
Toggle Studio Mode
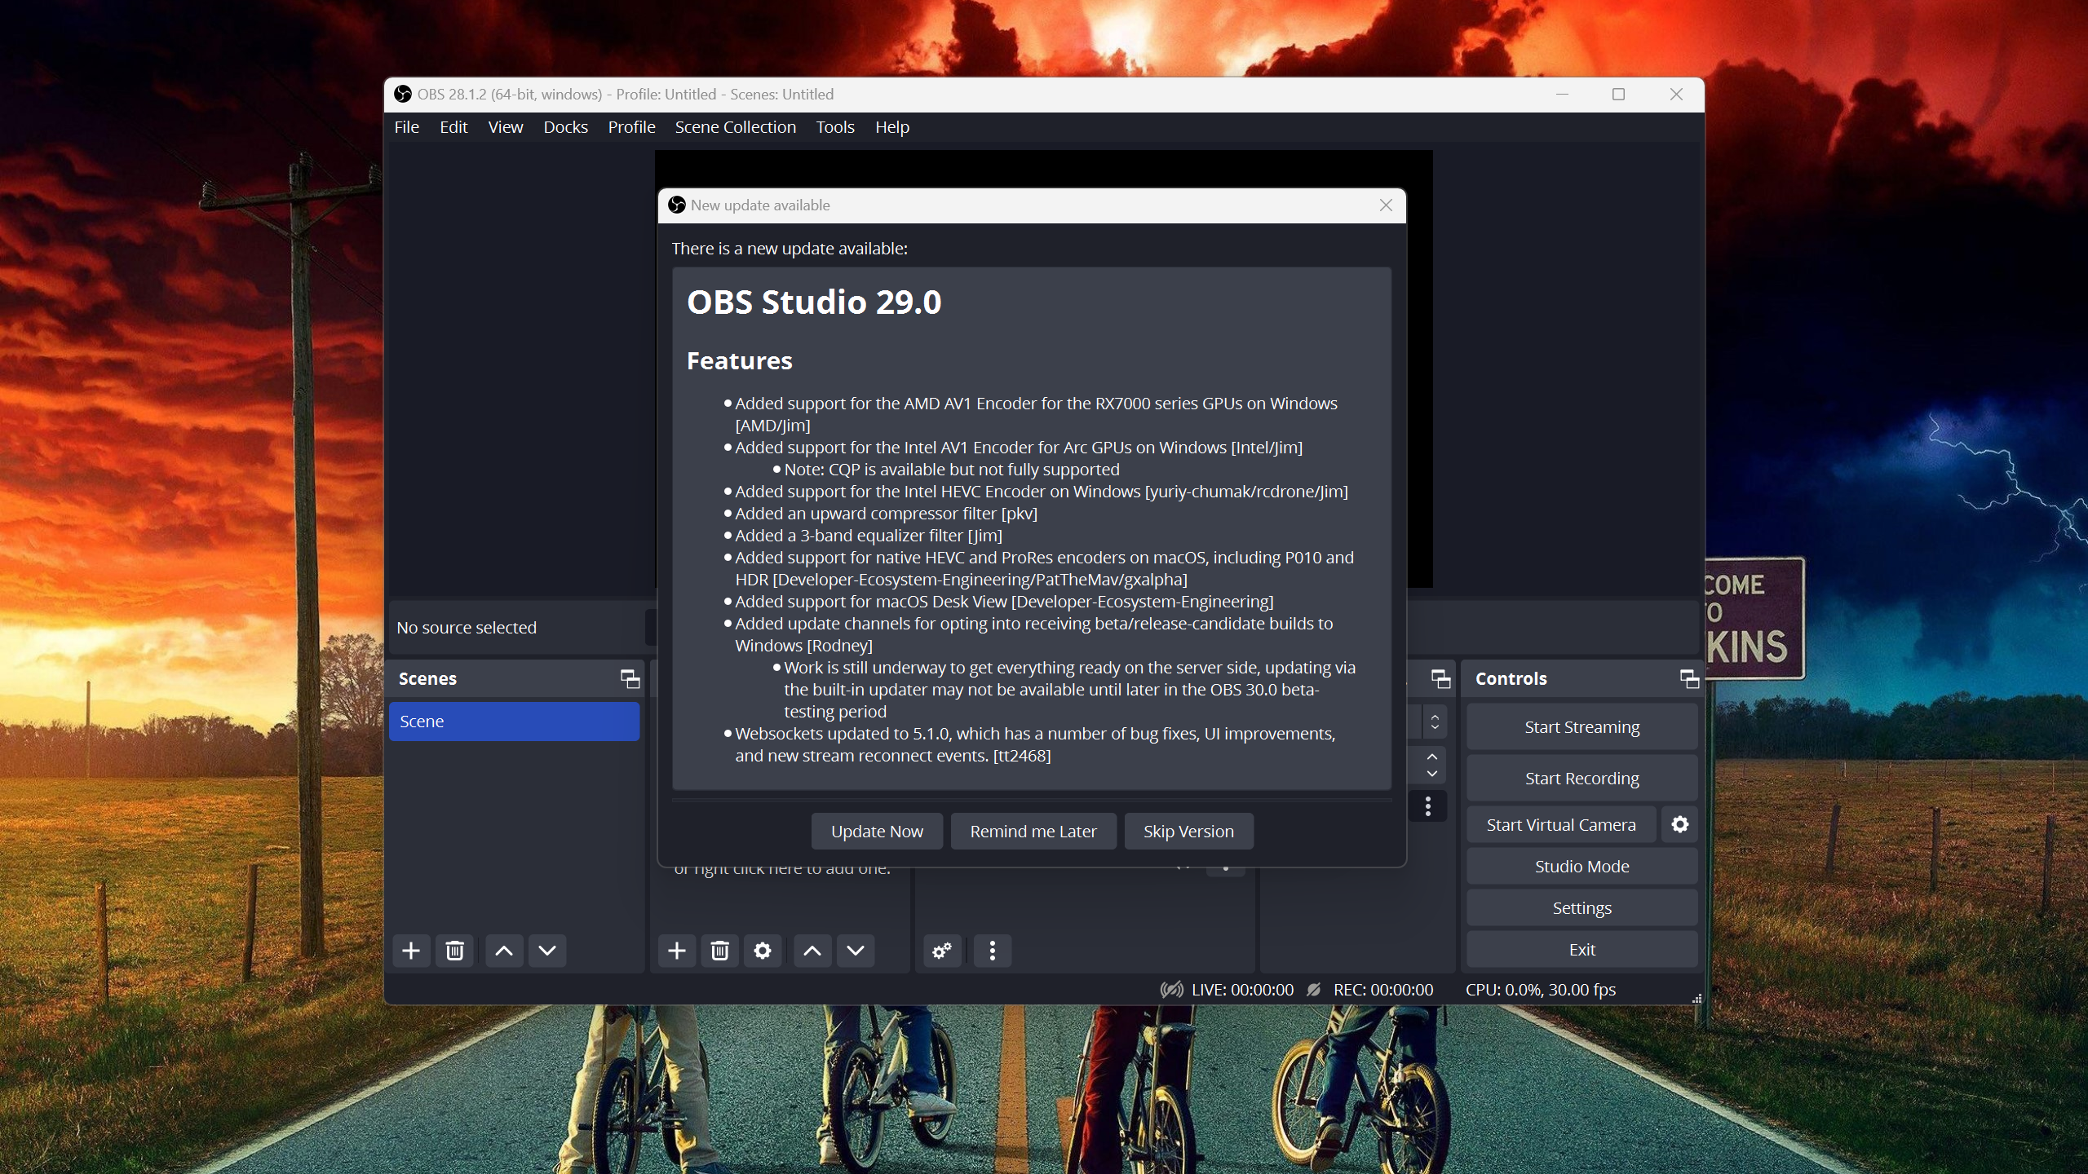(x=1581, y=866)
